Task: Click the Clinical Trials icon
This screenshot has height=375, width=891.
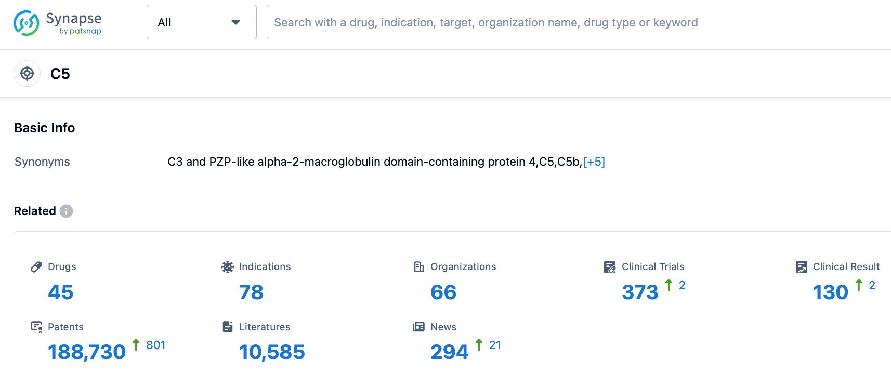Action: click(610, 267)
